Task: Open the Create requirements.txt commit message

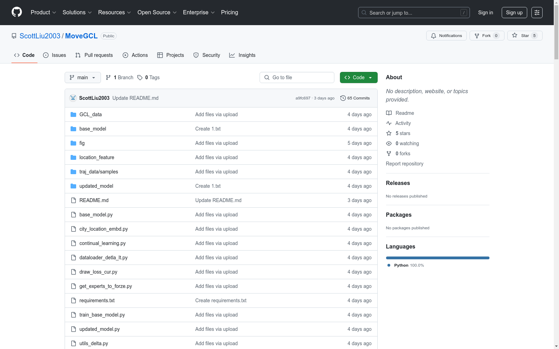Action: pos(221,300)
